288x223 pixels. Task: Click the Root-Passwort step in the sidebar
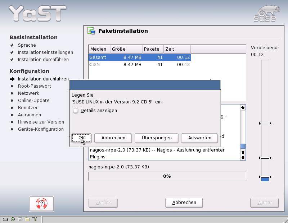click(x=34, y=86)
